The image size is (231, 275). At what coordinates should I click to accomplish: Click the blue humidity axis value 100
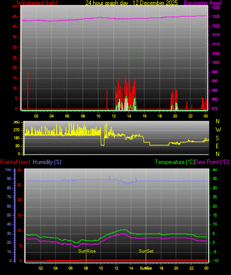tap(8, 170)
